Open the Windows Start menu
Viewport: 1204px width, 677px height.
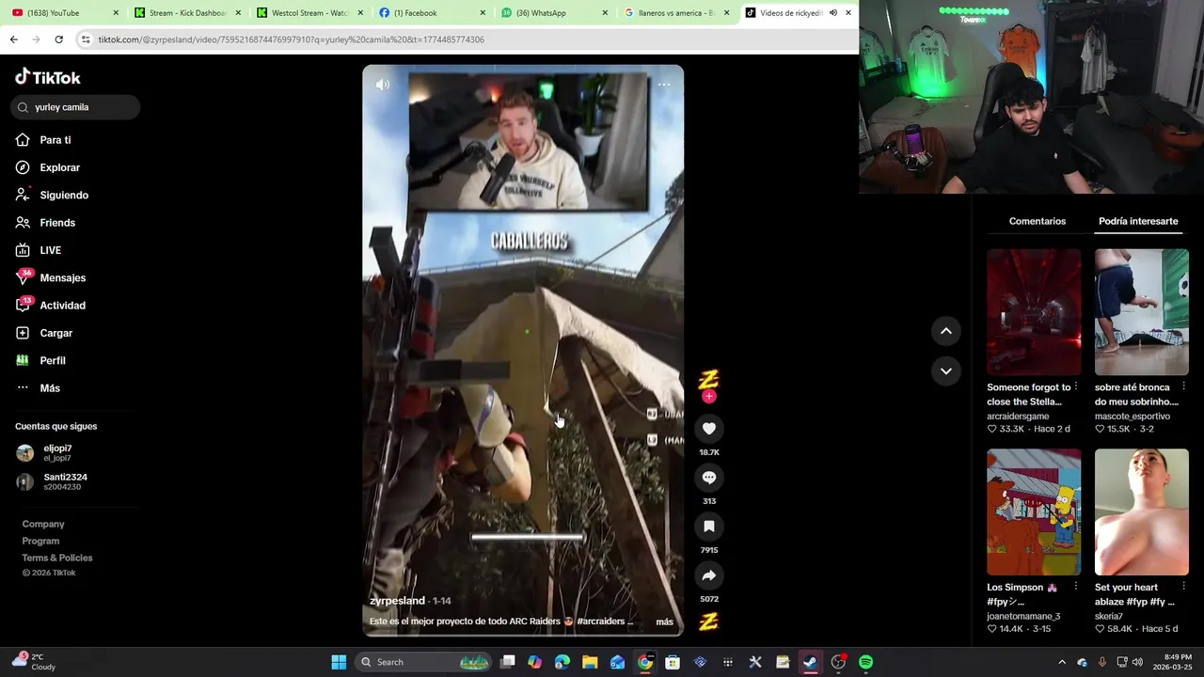click(339, 662)
